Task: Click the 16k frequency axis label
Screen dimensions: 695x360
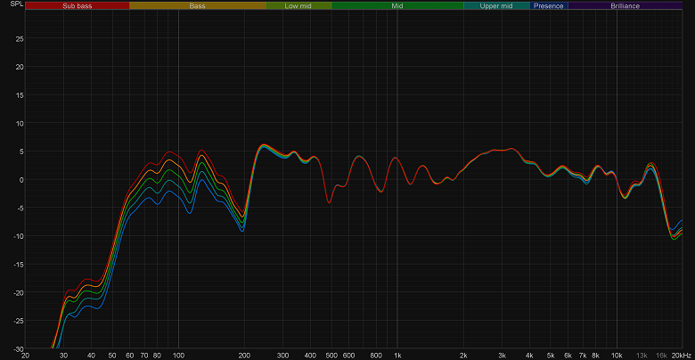Action: click(x=661, y=356)
